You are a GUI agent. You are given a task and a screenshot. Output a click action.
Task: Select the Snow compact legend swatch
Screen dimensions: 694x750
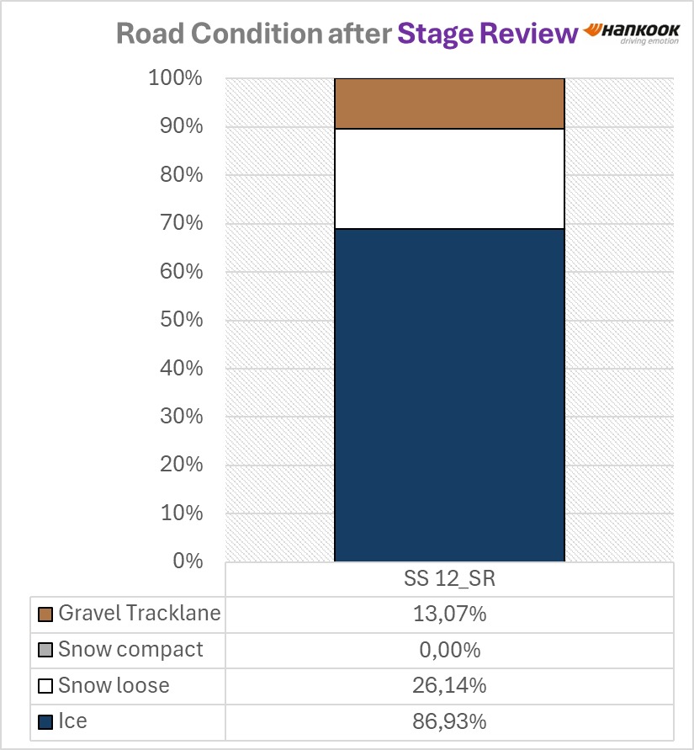coord(45,650)
